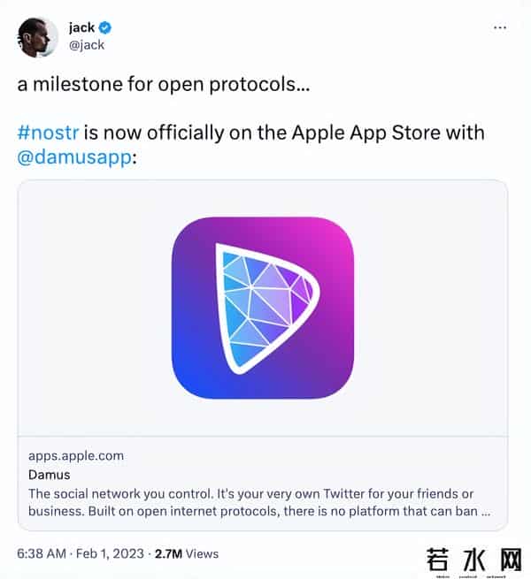This screenshot has width=531, height=579.
Task: Click the 若水网 watermark logo
Action: [476, 560]
